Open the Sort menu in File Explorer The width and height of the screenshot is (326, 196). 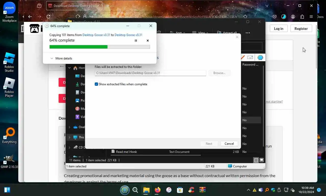point(178,33)
